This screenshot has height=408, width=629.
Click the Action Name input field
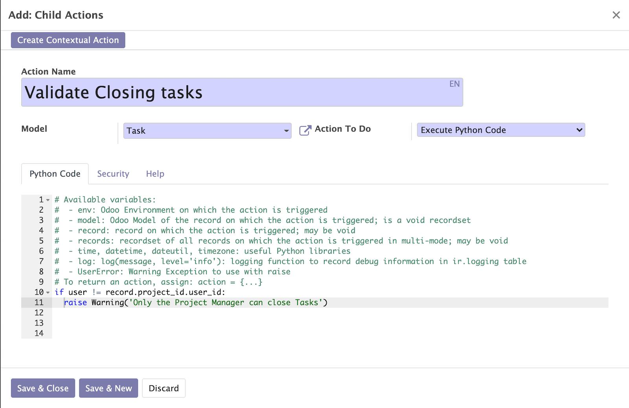coord(242,92)
